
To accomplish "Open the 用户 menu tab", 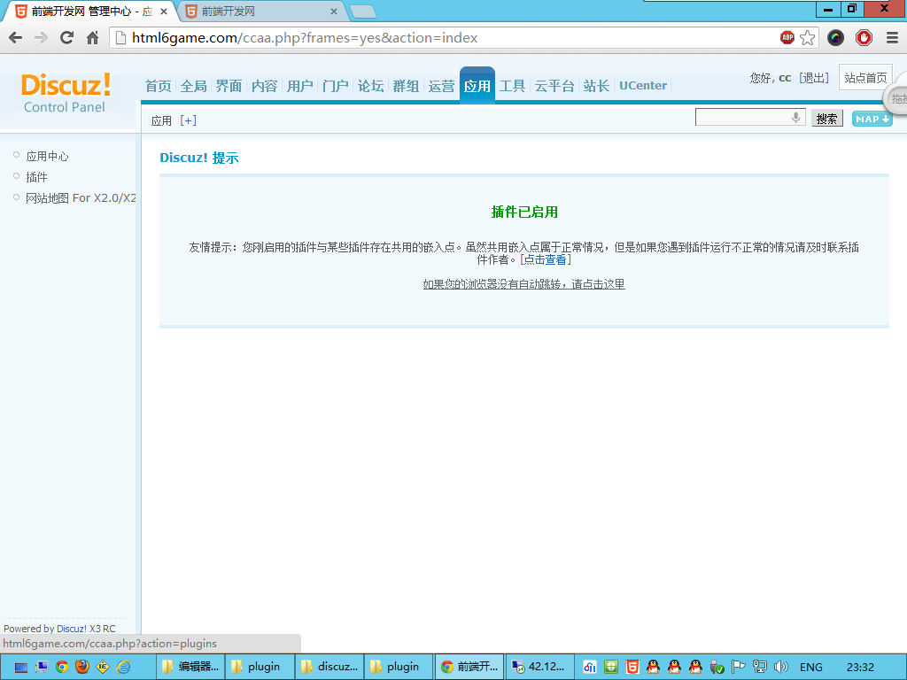I will pyautogui.click(x=299, y=86).
